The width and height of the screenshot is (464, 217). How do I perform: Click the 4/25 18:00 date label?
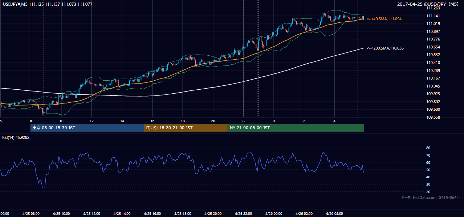183,214
